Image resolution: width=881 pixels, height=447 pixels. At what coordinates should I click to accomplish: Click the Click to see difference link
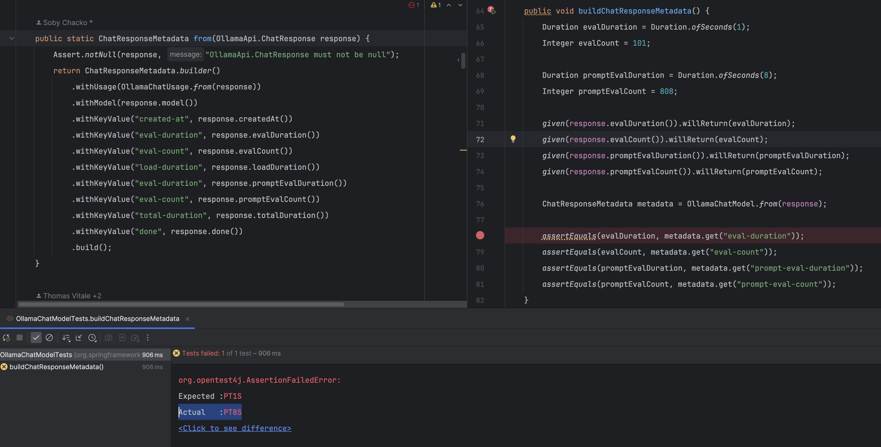[235, 428]
